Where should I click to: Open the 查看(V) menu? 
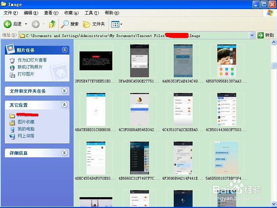click(51, 13)
